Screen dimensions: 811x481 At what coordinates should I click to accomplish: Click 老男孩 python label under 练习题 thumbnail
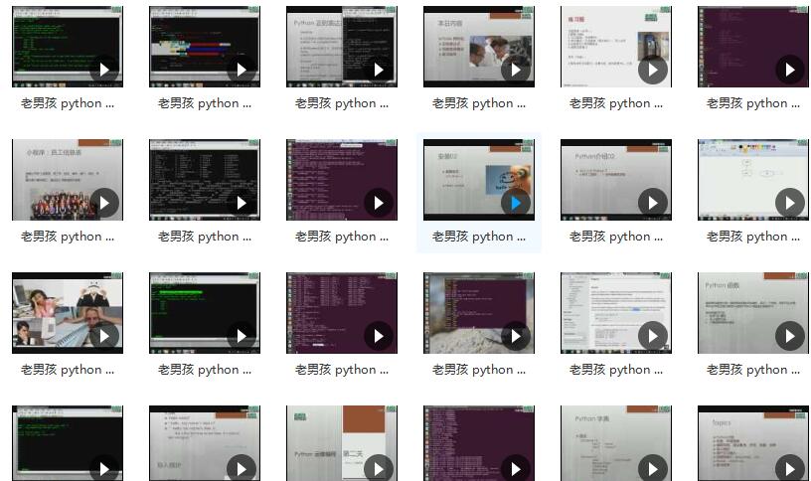[x=616, y=103]
